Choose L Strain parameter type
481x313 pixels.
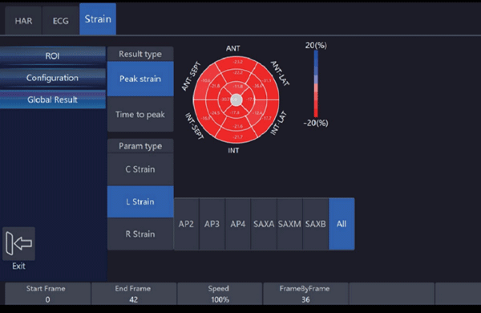pyautogui.click(x=140, y=201)
